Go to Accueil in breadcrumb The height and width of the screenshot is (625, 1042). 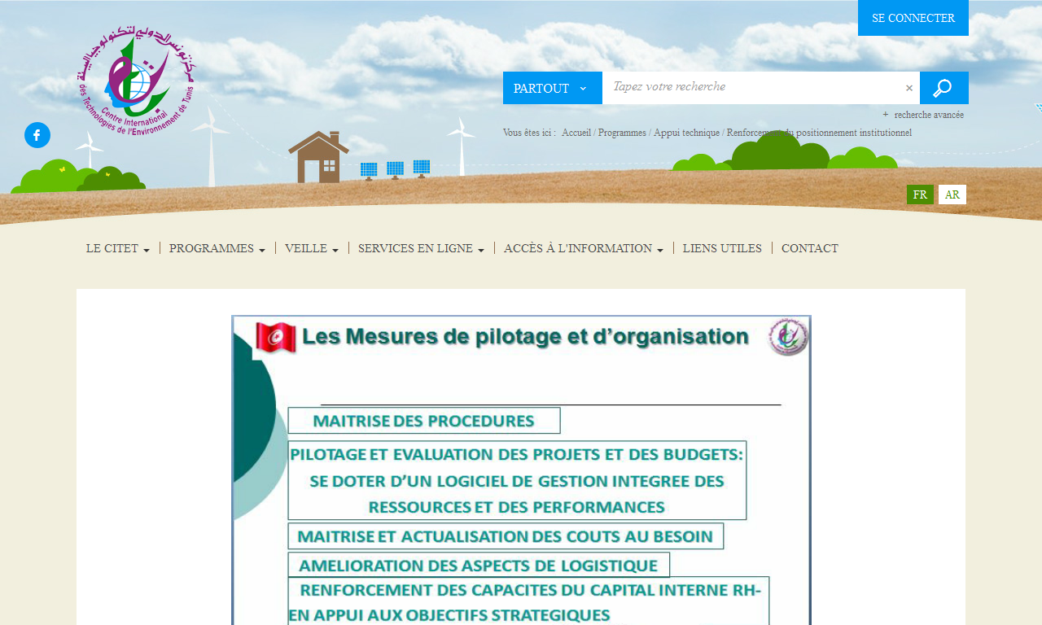[576, 133]
